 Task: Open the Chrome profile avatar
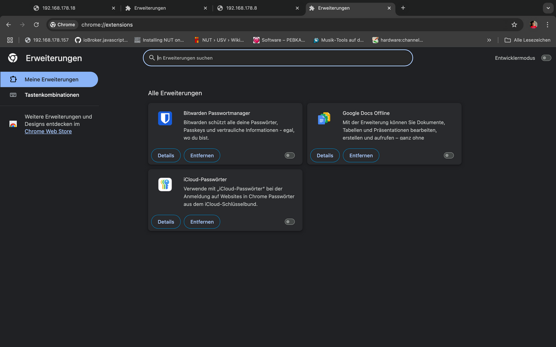pyautogui.click(x=533, y=25)
